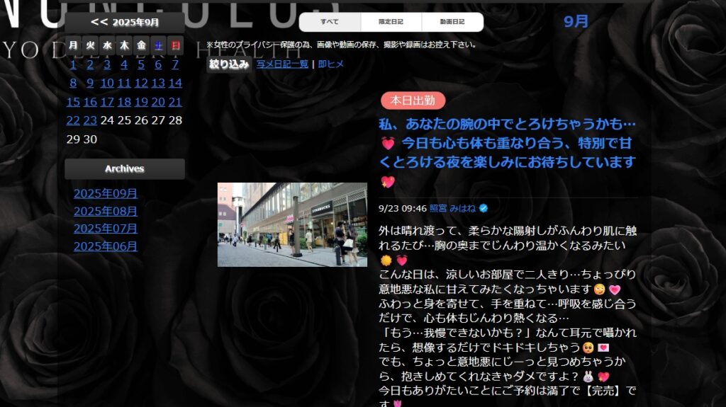Select day 1 in the calendar
Screen dimensions: 726x407
[x=73, y=64]
